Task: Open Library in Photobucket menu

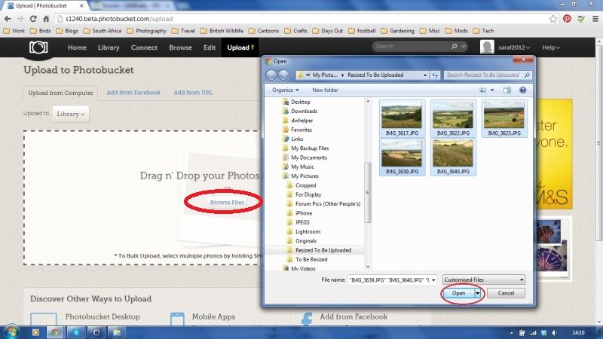Action: [x=109, y=47]
